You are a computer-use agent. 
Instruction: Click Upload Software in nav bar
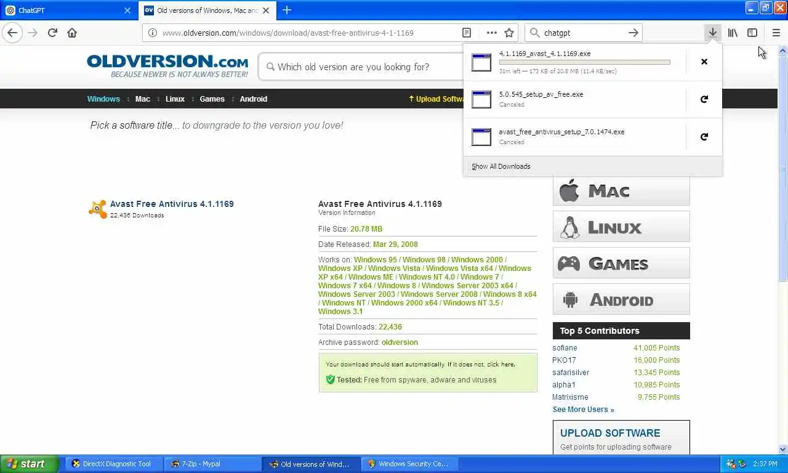(x=436, y=99)
